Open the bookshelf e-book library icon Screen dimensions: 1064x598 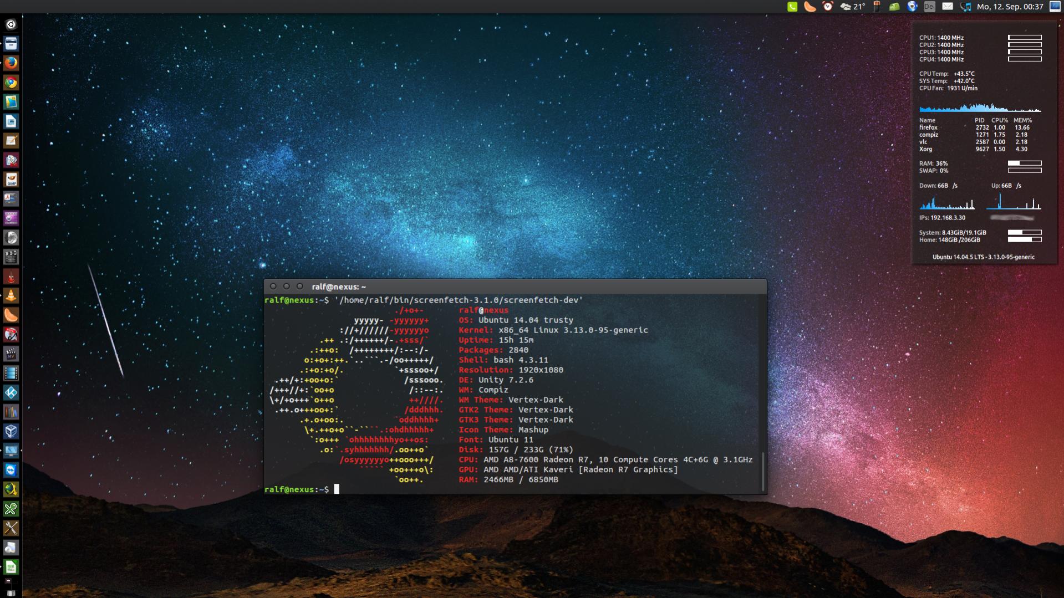[x=11, y=412]
